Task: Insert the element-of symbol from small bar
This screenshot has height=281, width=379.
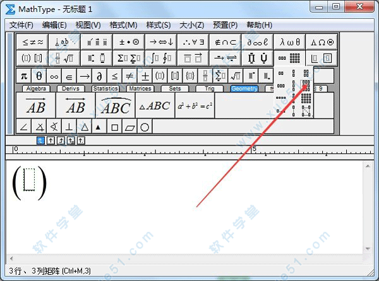Action: click(x=69, y=76)
